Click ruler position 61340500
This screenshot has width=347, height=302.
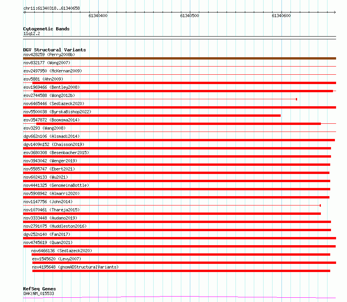[189, 16]
